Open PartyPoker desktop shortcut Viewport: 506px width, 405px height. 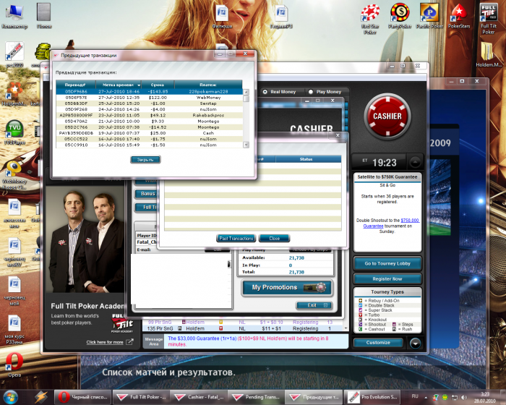[x=400, y=16]
